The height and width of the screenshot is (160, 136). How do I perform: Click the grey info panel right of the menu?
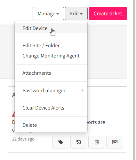click(x=107, y=51)
